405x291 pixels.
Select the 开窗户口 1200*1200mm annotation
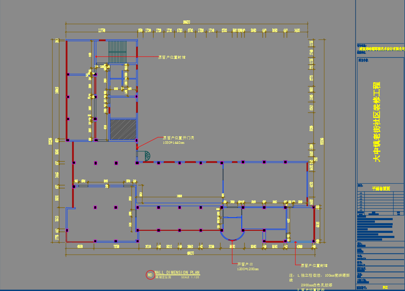point(248,266)
